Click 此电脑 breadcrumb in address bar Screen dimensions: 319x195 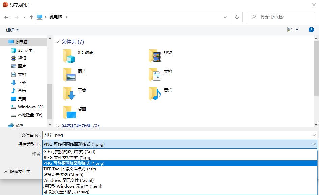pos(56,17)
